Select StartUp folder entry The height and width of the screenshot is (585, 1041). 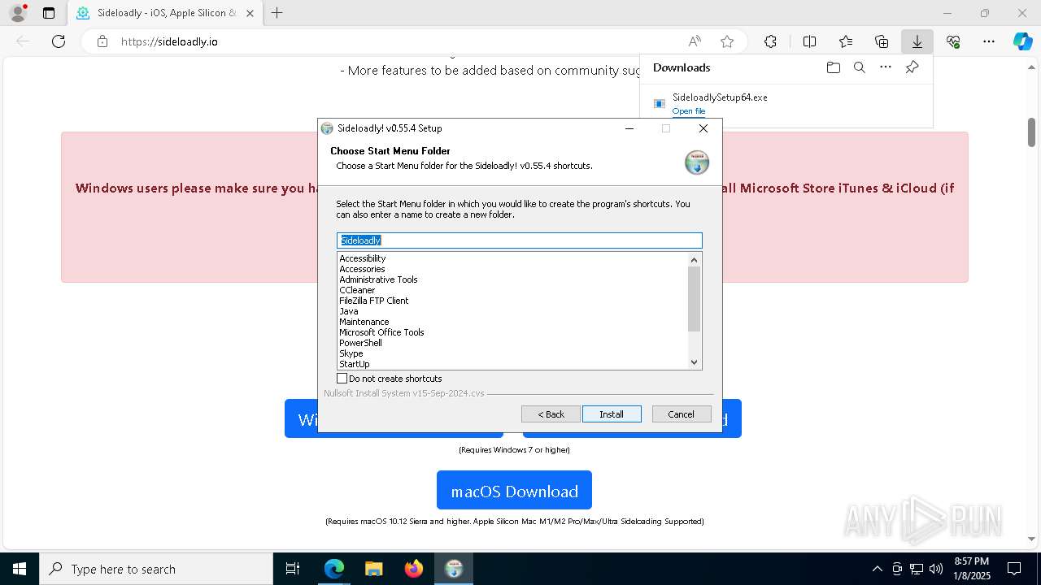coord(355,364)
